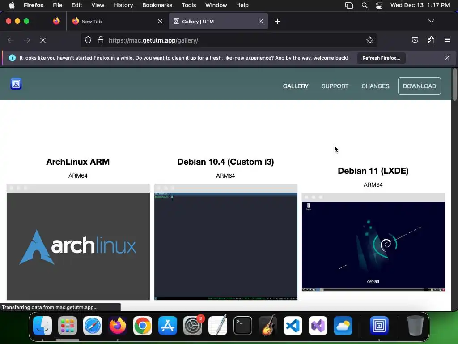Viewport: 458px width, 344px height.
Task: Open Pocket save icon in toolbar
Action: pos(415,40)
